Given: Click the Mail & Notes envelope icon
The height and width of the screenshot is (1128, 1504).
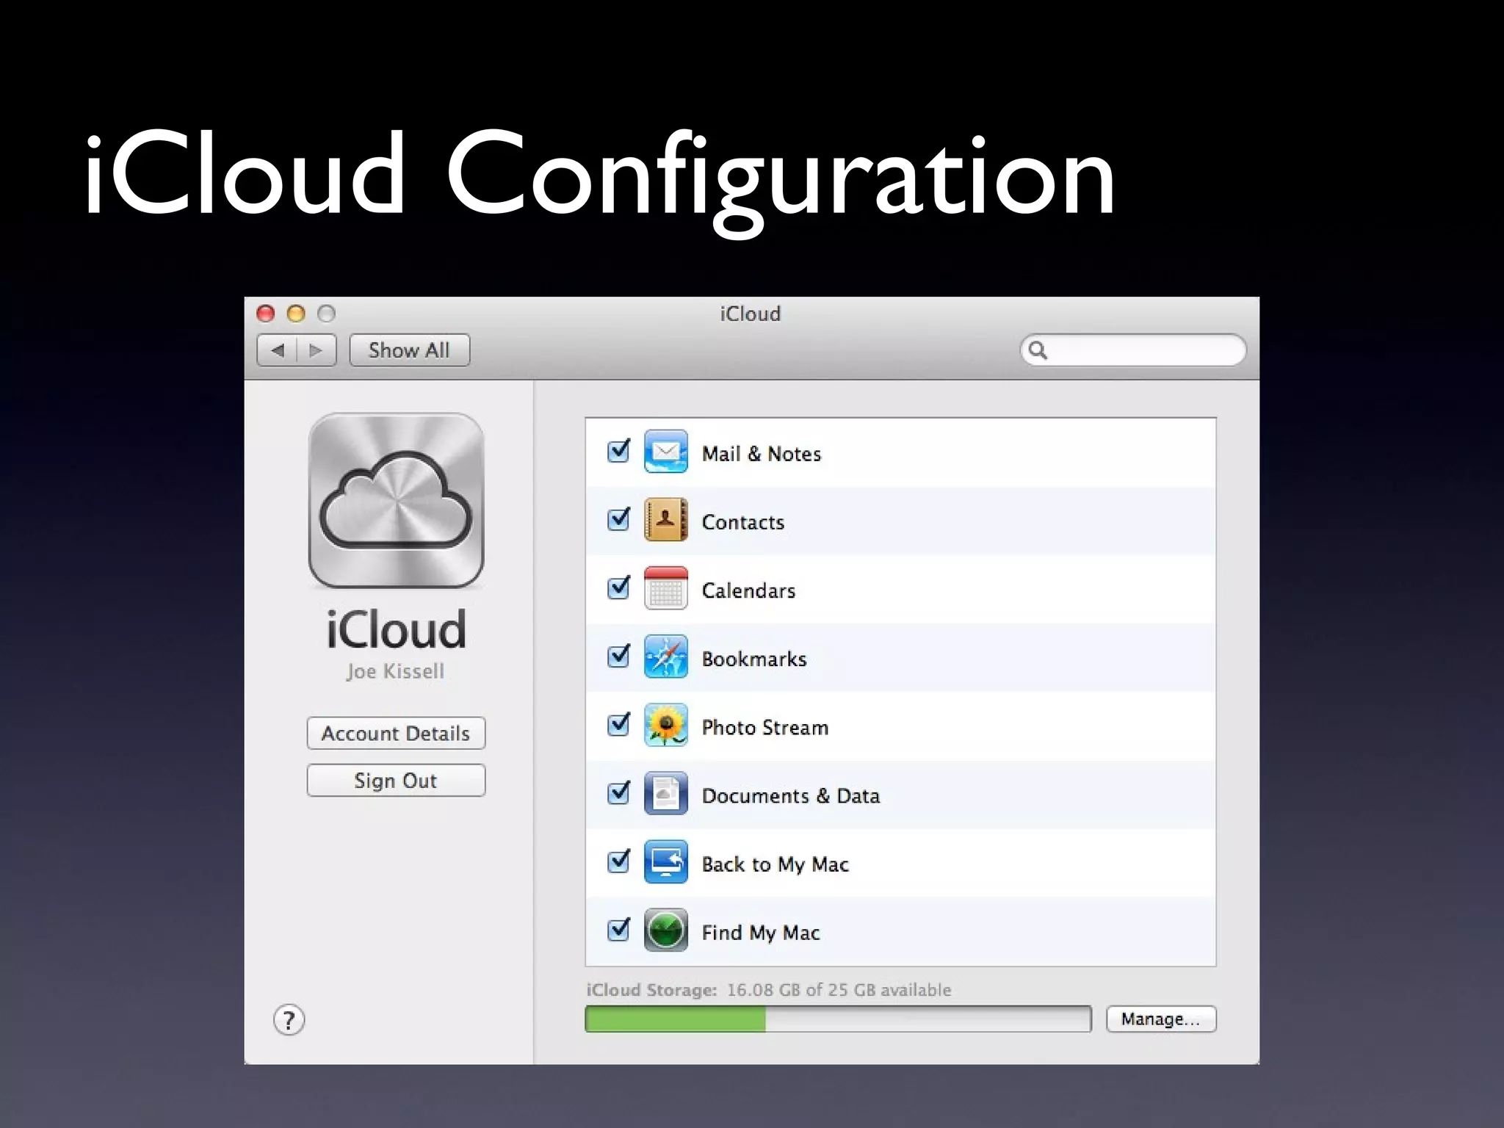Looking at the screenshot, I should [665, 452].
